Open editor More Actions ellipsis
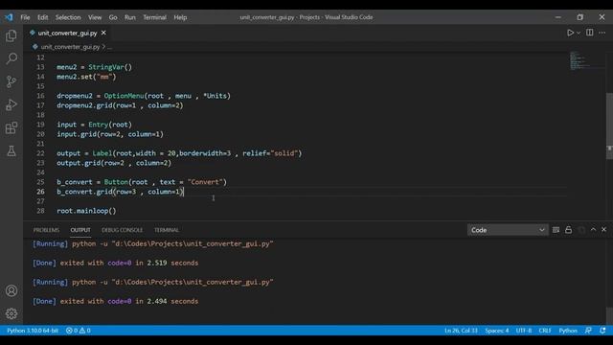The width and height of the screenshot is (613, 345). (x=602, y=33)
